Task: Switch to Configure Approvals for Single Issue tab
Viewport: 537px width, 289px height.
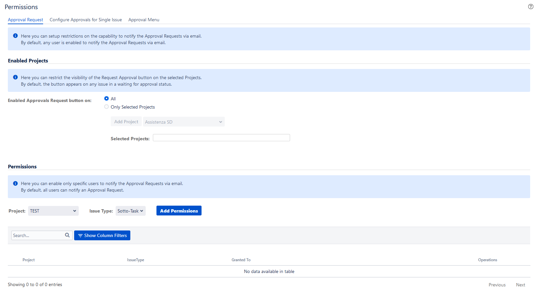Action: coord(86,20)
